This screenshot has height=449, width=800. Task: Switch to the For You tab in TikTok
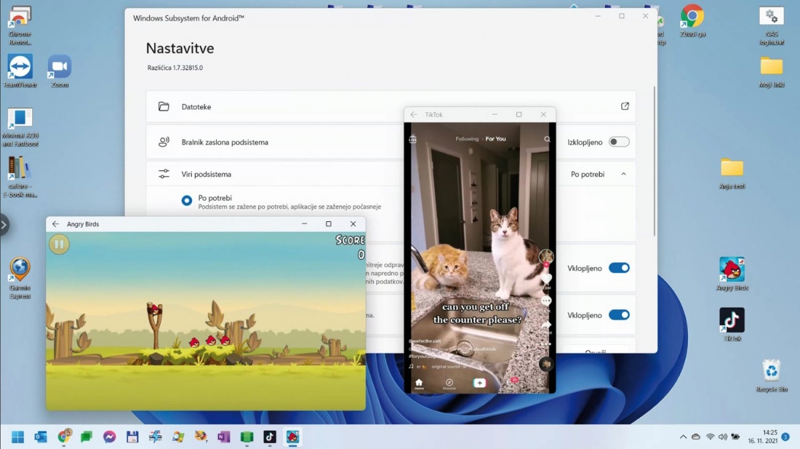pyautogui.click(x=495, y=139)
